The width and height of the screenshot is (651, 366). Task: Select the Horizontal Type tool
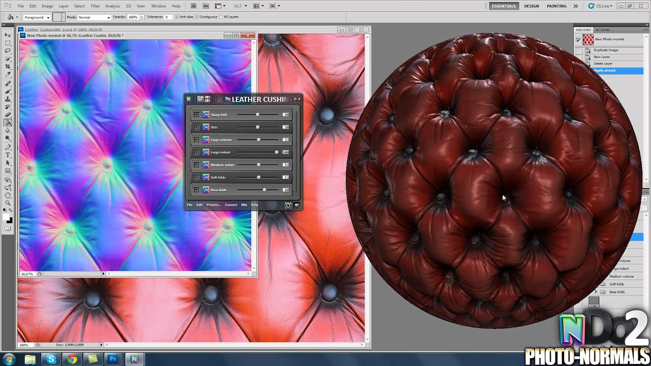coord(8,155)
